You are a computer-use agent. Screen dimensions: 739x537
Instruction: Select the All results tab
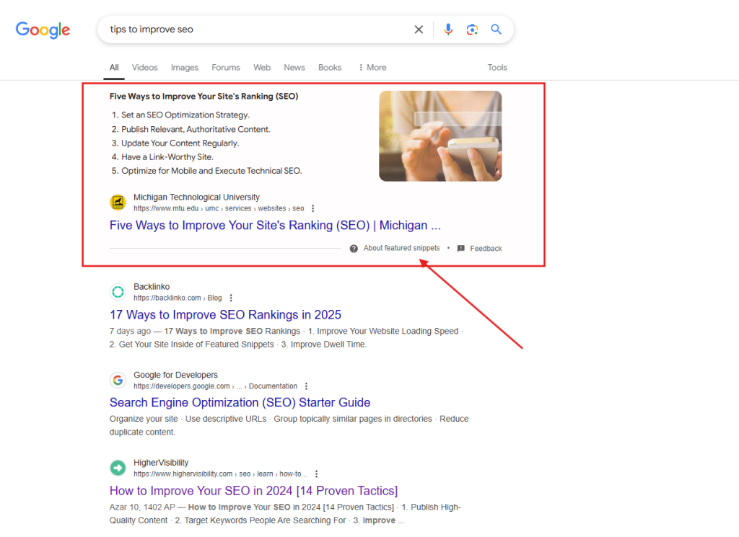(114, 67)
